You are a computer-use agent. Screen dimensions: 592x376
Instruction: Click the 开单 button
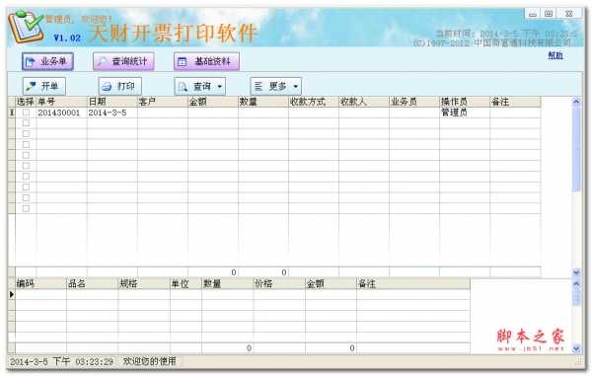[x=43, y=87]
